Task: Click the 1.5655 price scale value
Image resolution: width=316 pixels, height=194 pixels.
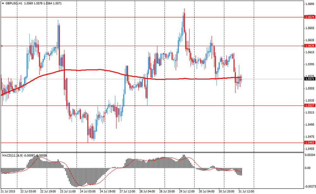Action: pos(310,28)
